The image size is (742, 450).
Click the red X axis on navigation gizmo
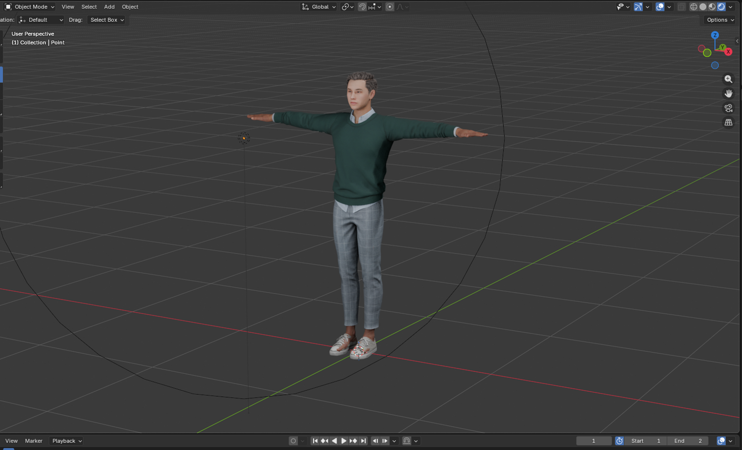[728, 51]
